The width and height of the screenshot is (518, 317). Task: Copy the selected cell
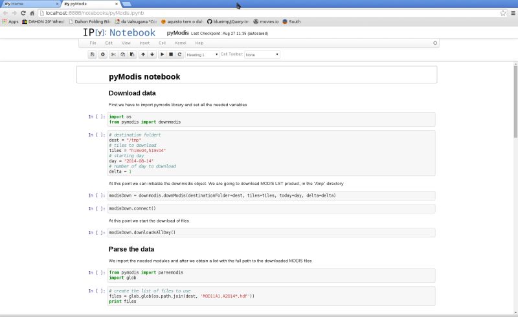point(122,54)
